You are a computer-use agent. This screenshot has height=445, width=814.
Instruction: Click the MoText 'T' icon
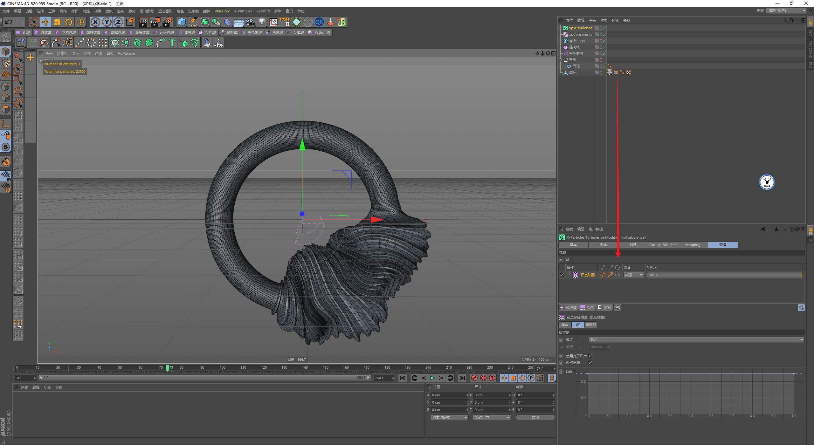coord(172,43)
